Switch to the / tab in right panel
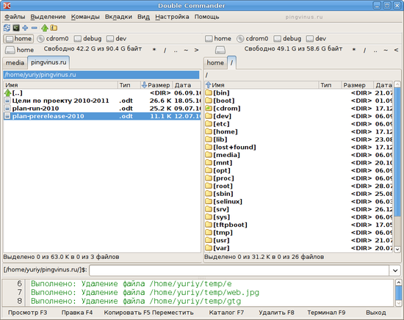The image size is (404, 320). tap(231, 62)
